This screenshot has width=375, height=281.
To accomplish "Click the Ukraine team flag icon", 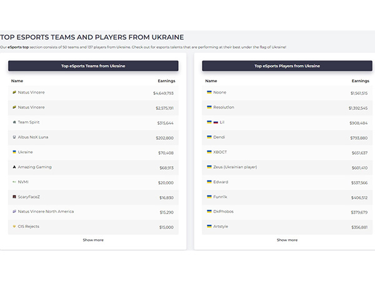I will pyautogui.click(x=14, y=152).
